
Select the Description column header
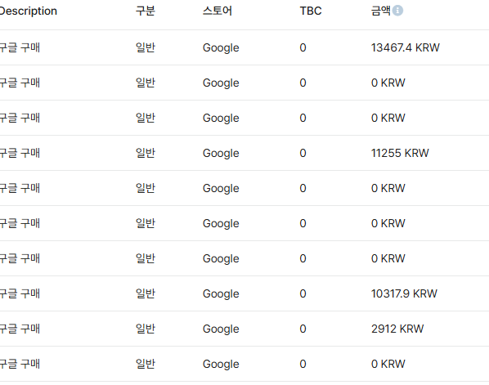[29, 11]
